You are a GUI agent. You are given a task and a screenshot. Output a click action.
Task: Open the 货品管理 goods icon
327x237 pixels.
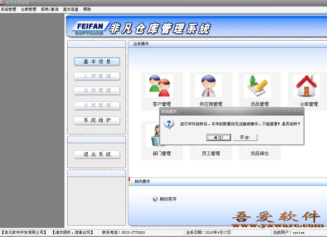tap(258, 86)
